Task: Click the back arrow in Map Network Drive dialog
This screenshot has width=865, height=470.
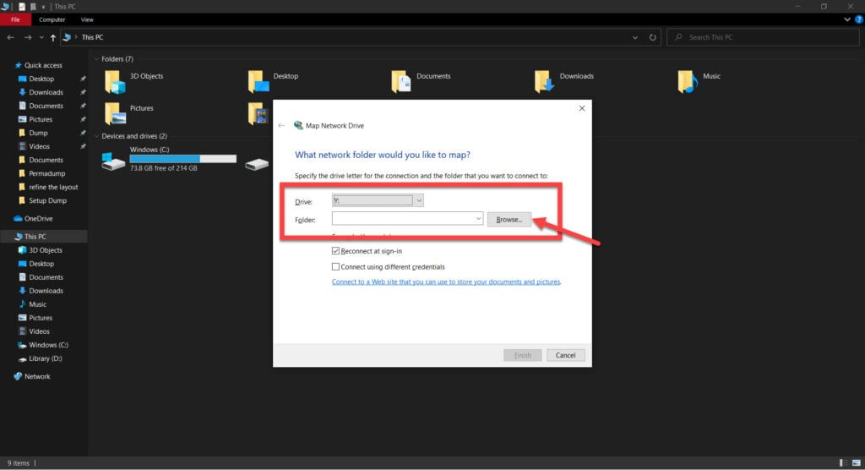Action: click(282, 125)
